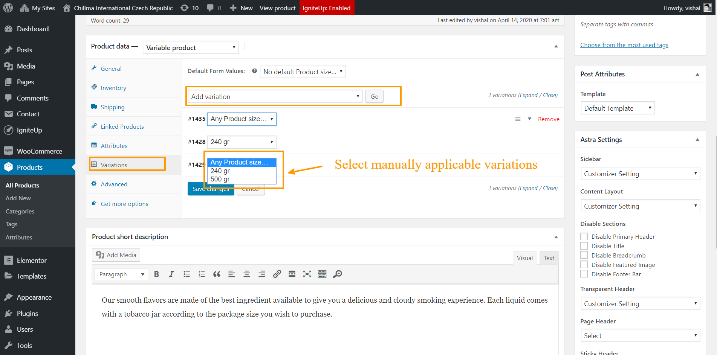Screen dimensions: 717x355
Task: Open the Paragraph format dropdown
Action: [x=121, y=274]
